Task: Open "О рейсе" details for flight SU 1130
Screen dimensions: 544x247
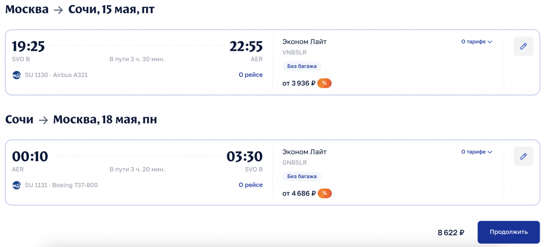Action: (x=250, y=75)
